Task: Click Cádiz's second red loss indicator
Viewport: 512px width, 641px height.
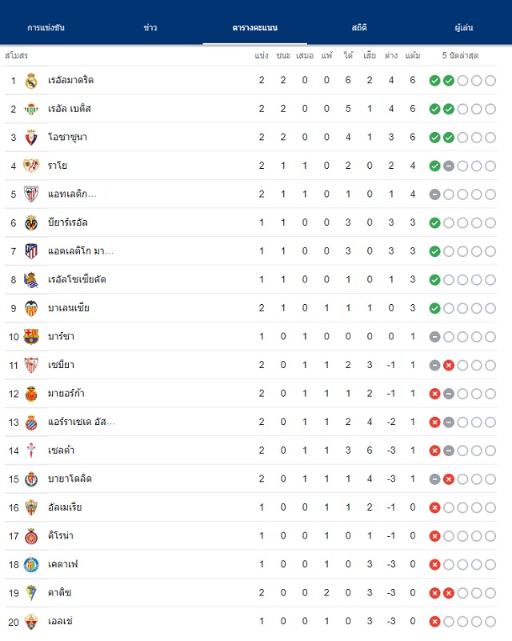Action: [x=449, y=593]
